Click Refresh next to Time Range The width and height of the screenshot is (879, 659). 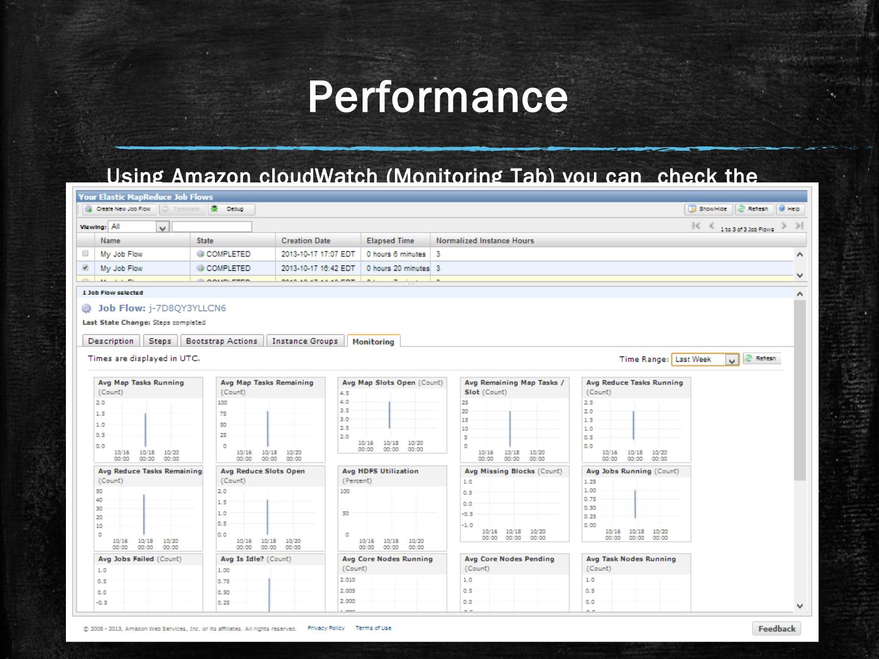[x=761, y=359]
